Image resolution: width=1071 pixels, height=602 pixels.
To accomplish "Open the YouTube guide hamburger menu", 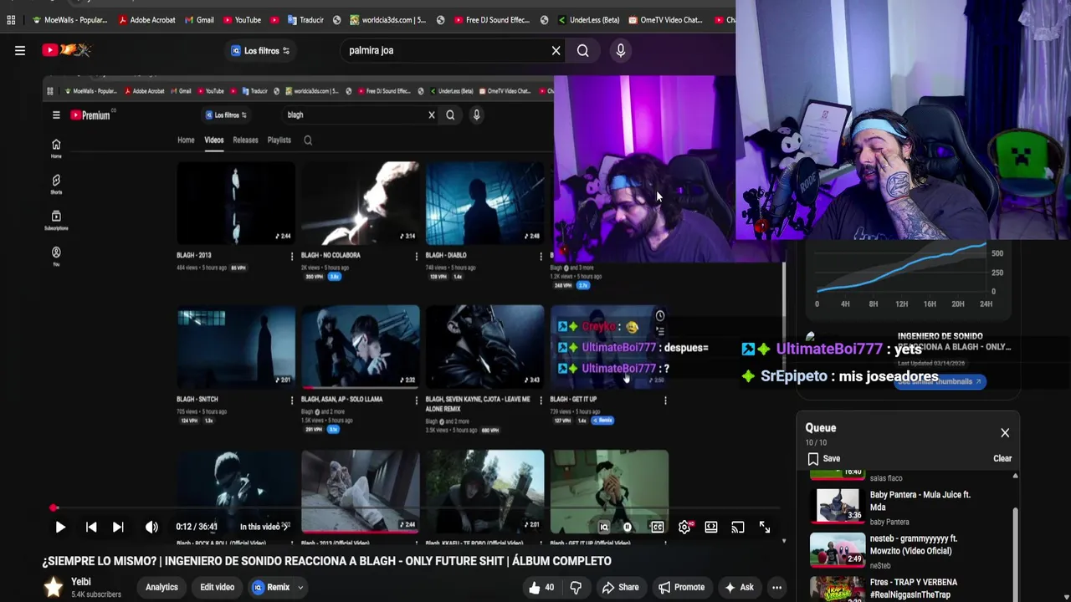I will coord(20,50).
